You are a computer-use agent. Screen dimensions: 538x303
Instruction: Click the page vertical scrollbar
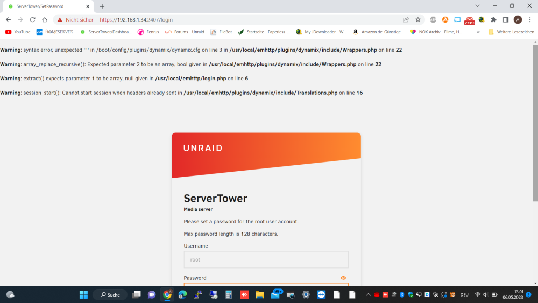pyautogui.click(x=535, y=123)
